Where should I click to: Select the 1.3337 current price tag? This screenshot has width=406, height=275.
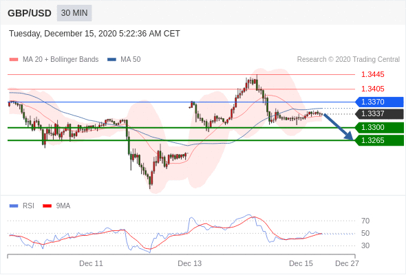379,113
